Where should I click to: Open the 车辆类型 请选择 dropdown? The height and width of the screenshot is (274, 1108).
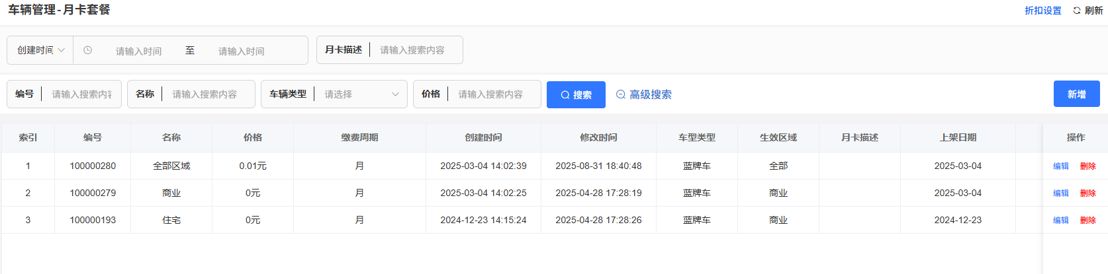coord(361,94)
